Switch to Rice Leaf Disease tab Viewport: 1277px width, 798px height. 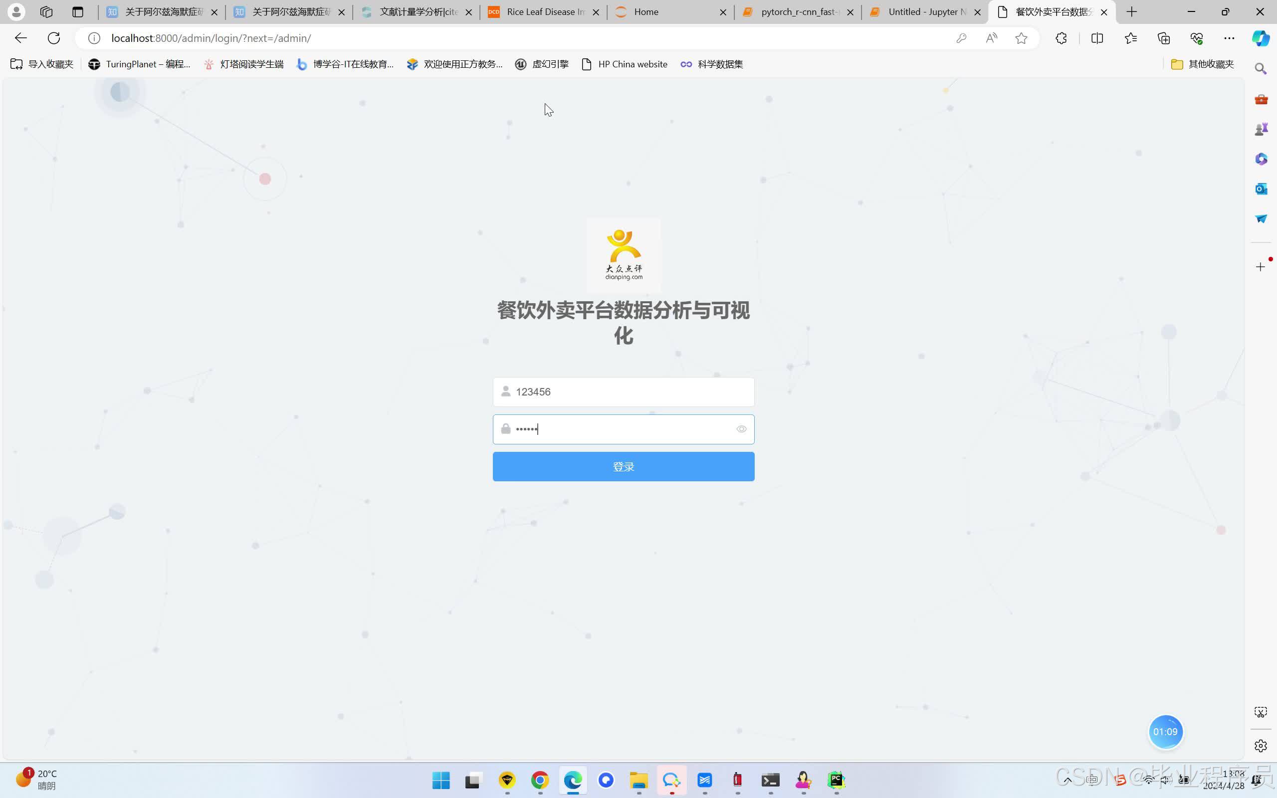point(544,11)
